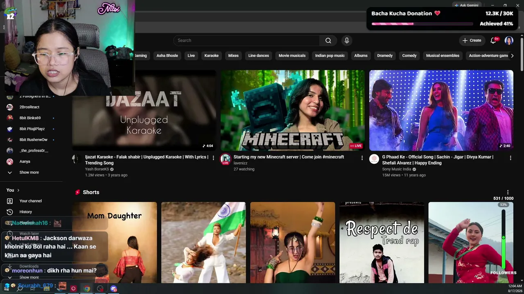Click the page vertical scrollbar
Image resolution: width=524 pixels, height=294 pixels.
522,53
